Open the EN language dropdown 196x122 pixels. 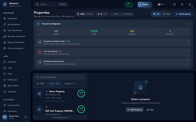162,5
